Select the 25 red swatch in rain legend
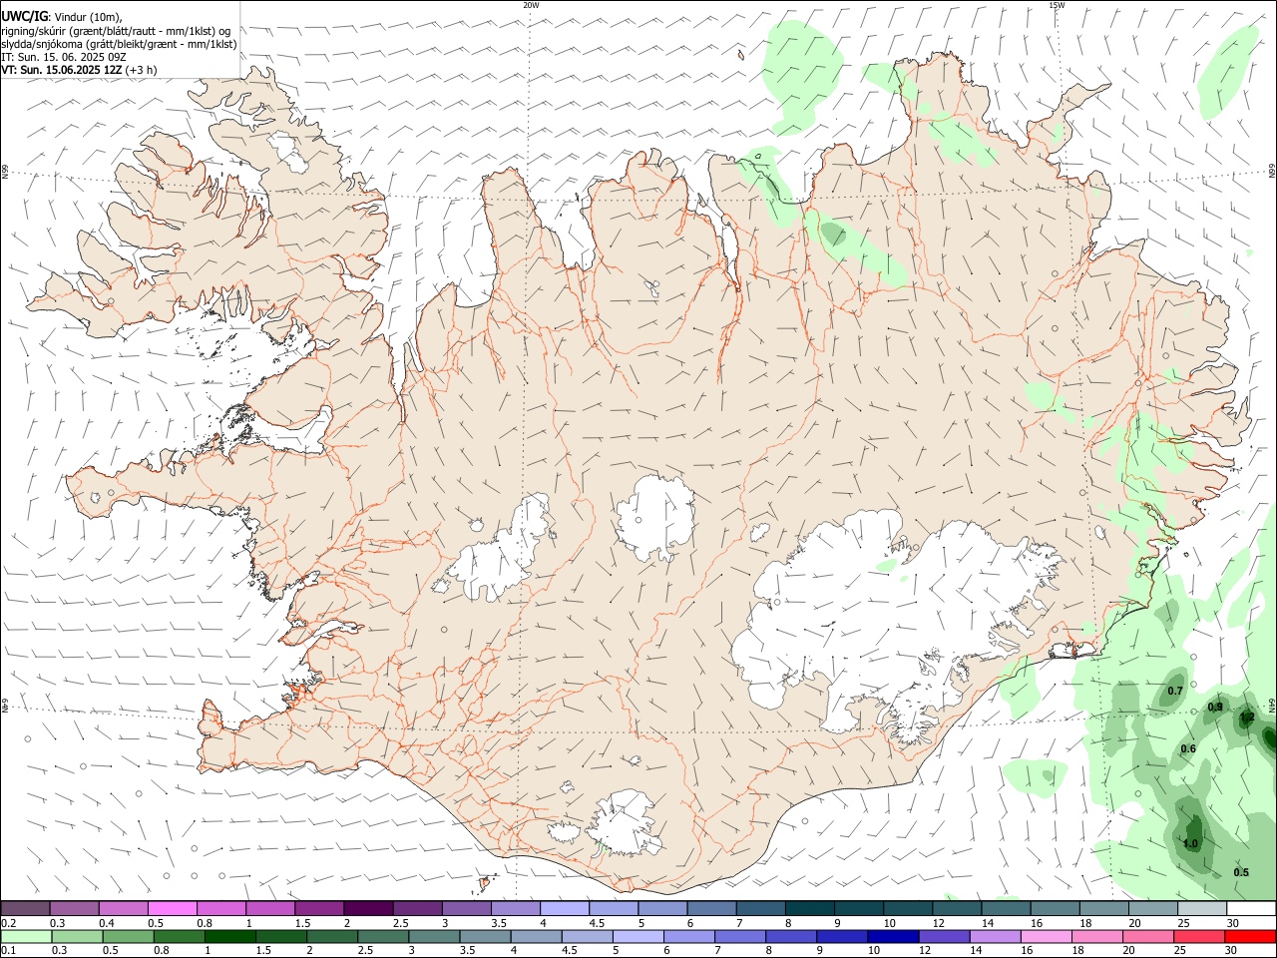The width and height of the screenshot is (1277, 958). point(1199,936)
